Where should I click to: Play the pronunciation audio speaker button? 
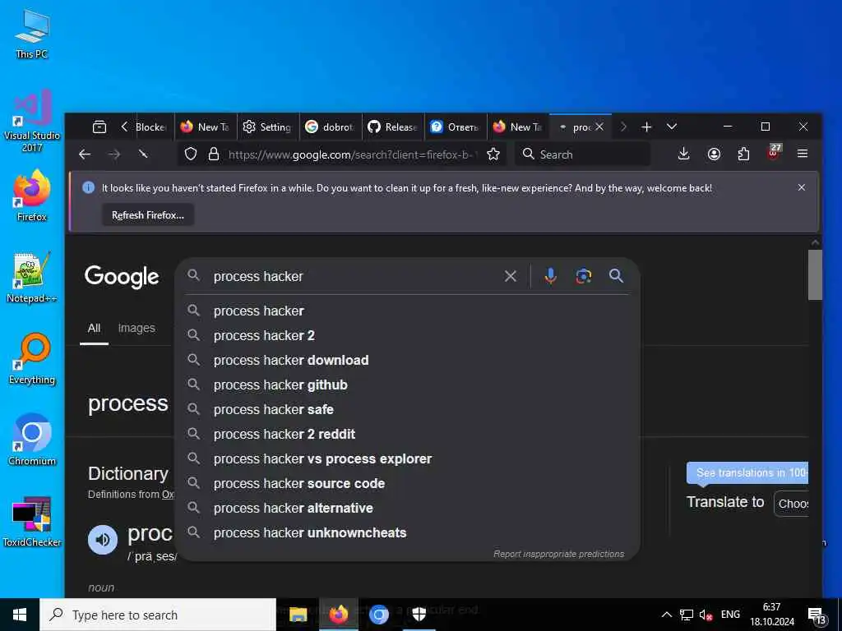click(x=103, y=539)
